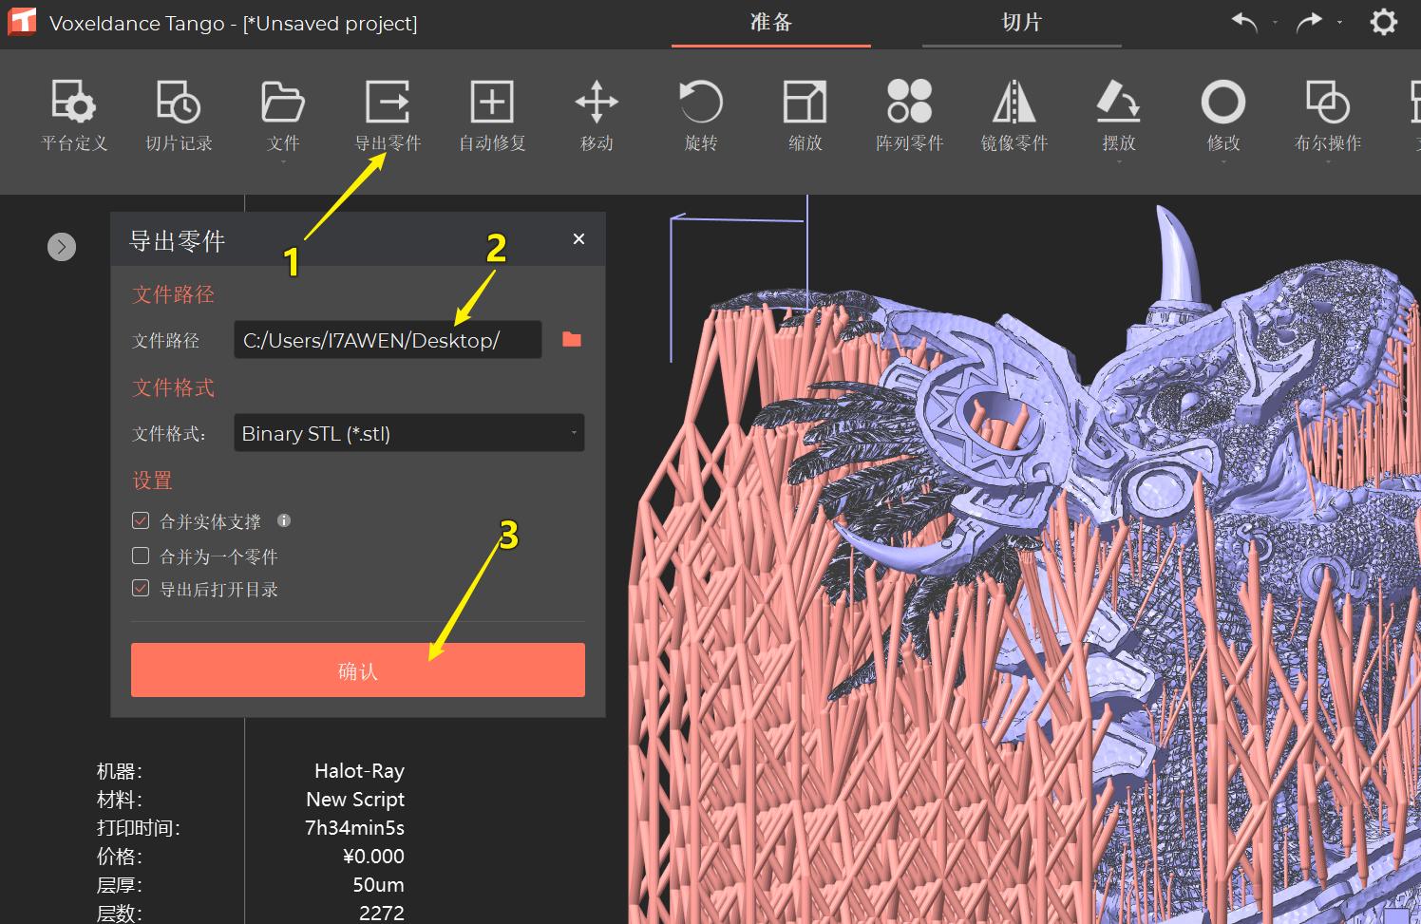Open the 切片记录 (slice records) tool
Viewport: 1421px width, 924px height.
tap(178, 116)
